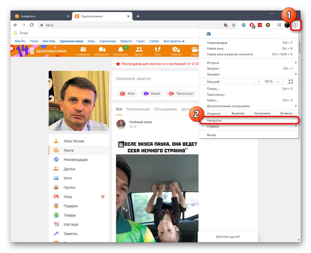The image size is (311, 253).
Task: Open the Chrome three-dot menu
Action: click(296, 25)
